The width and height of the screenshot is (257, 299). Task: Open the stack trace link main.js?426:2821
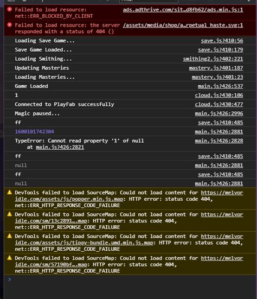tap(60, 147)
